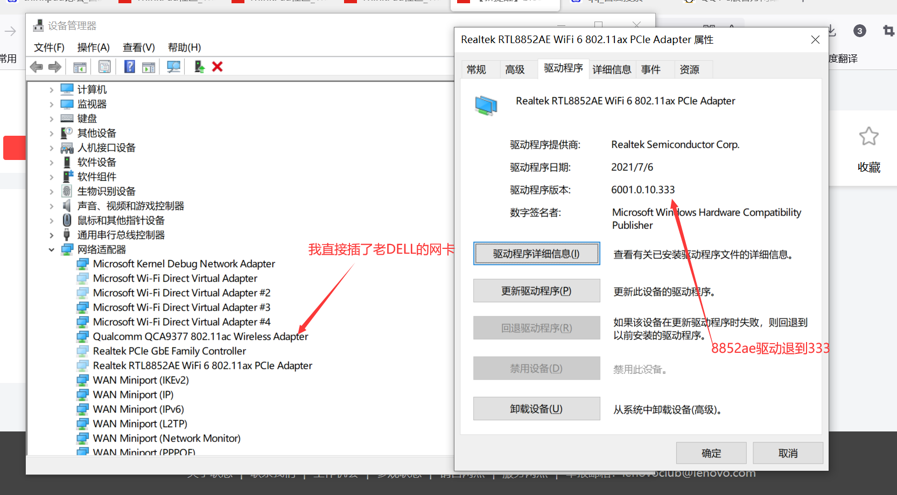The height and width of the screenshot is (495, 897).
Task: Click the update device driver toolbar icon
Action: tap(199, 67)
